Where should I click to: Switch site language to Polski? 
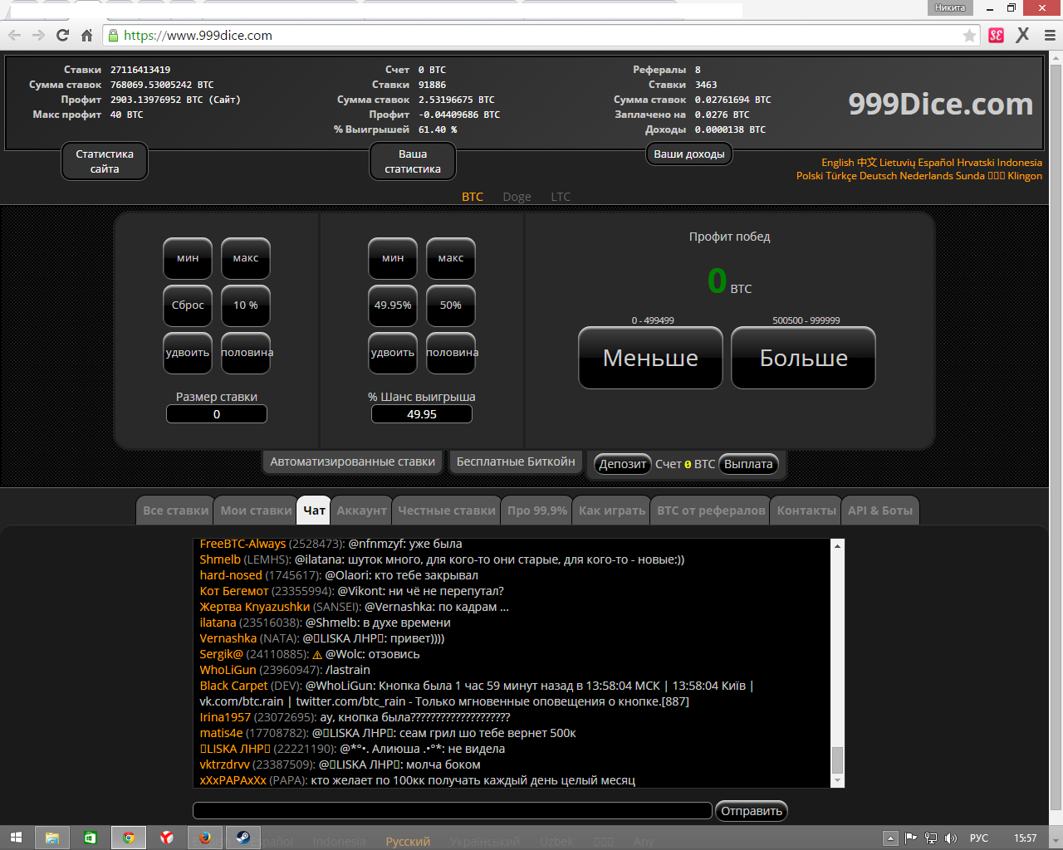click(810, 176)
